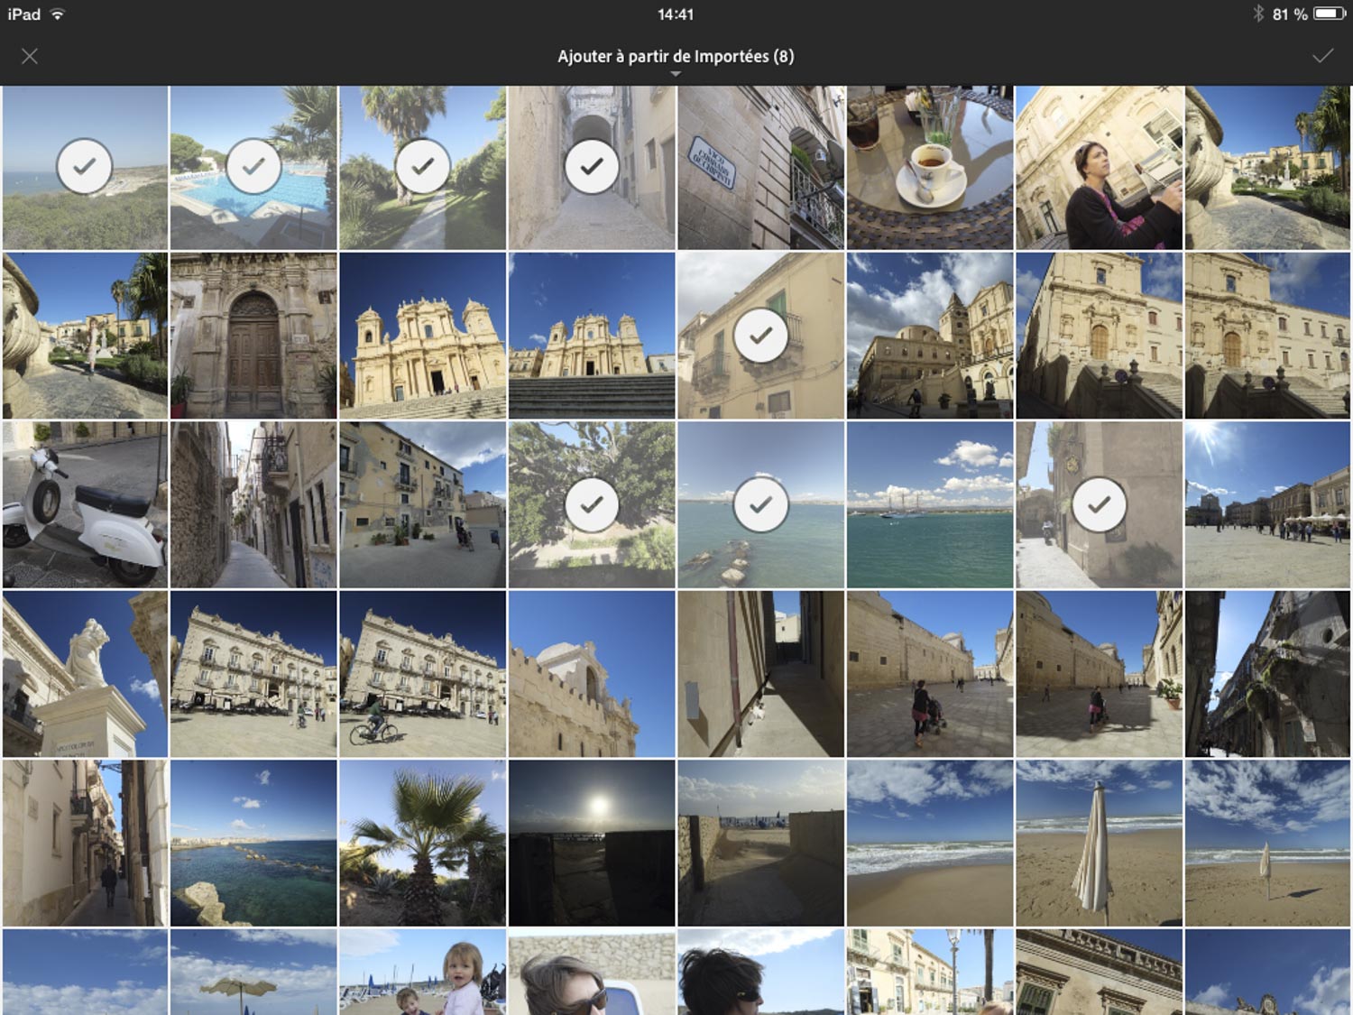Deselect the swimming pool photo checkmark

click(253, 167)
